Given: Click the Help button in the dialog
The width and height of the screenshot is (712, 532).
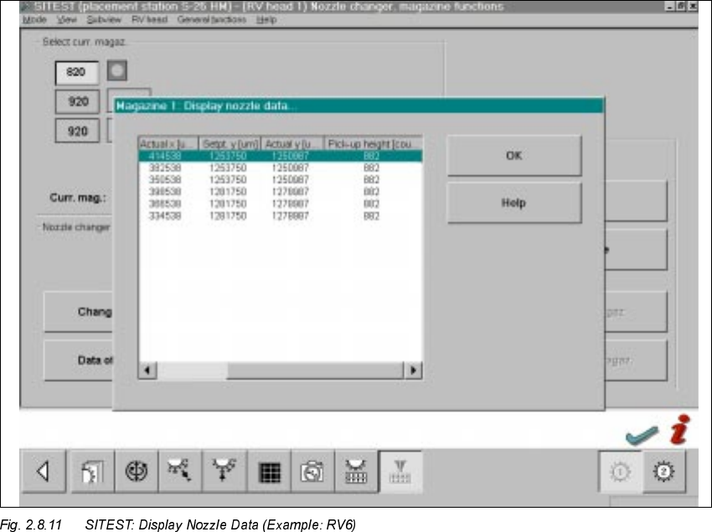Looking at the screenshot, I should pyautogui.click(x=514, y=203).
